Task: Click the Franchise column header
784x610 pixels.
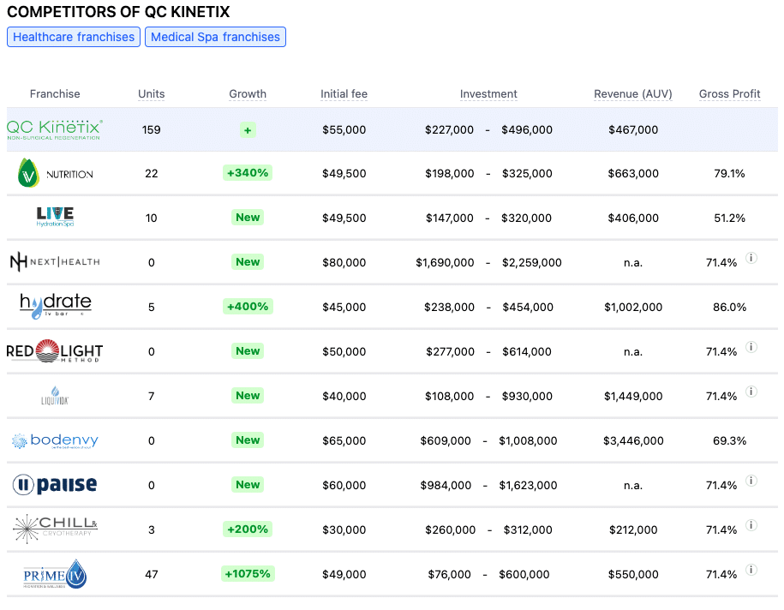Action: click(55, 94)
